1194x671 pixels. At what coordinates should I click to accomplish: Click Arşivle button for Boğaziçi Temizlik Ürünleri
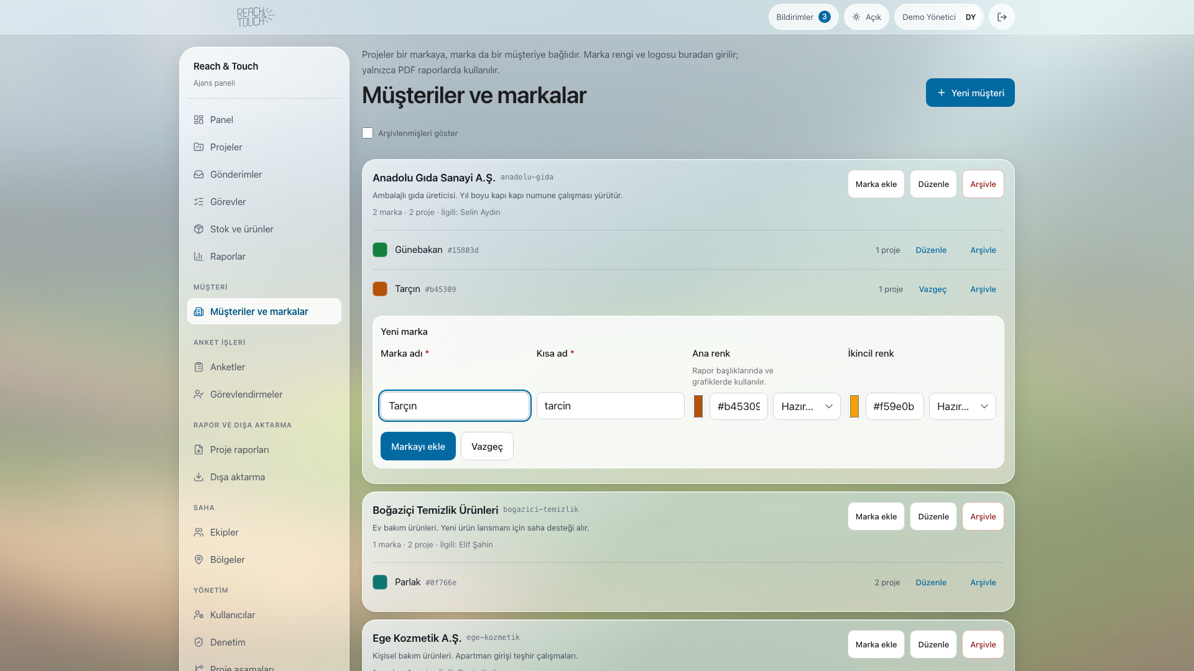coord(983,516)
